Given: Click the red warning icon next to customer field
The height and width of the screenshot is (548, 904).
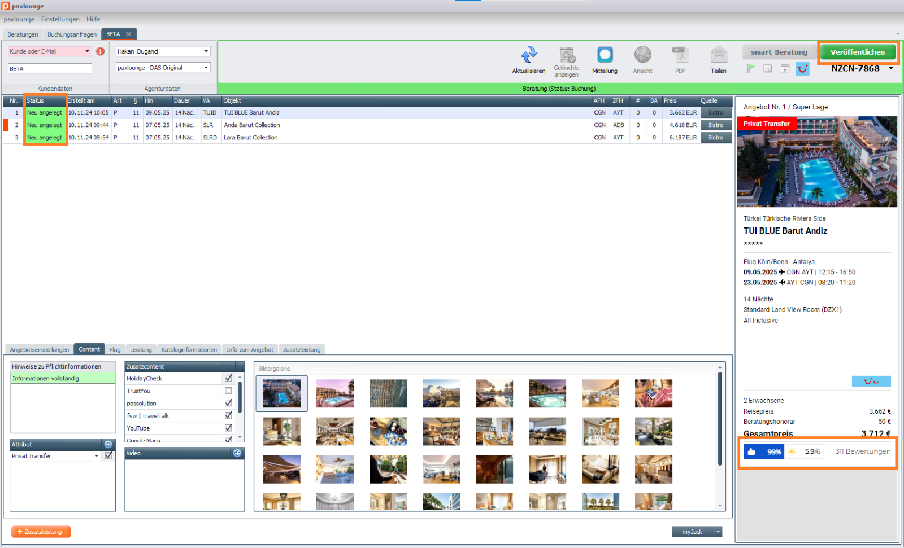Looking at the screenshot, I should click(x=101, y=51).
